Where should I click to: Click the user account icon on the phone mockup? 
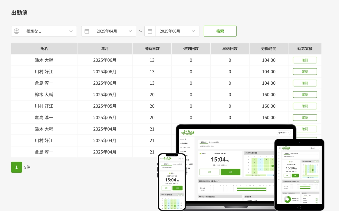pyautogui.click(x=181, y=158)
